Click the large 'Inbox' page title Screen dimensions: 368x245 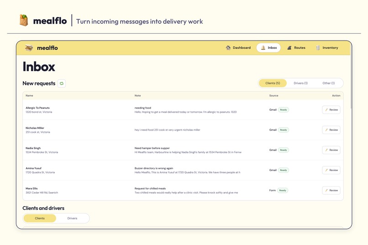[39, 67]
